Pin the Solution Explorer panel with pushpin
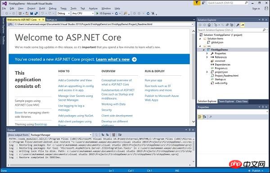The width and height of the screenshot is (270, 173). tap(263, 20)
